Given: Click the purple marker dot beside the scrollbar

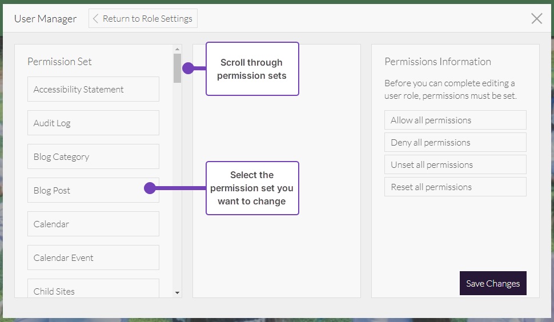Looking at the screenshot, I should (188, 69).
